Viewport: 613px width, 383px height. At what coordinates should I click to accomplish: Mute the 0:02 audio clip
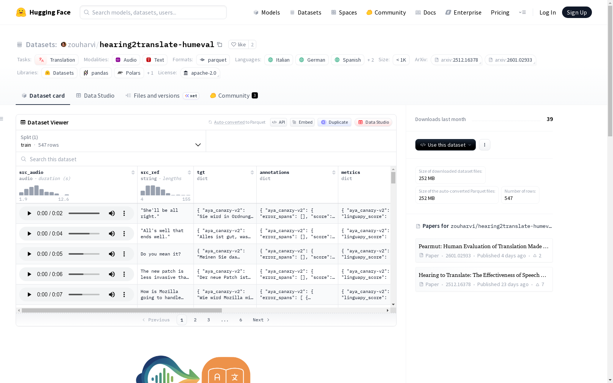[x=112, y=213]
